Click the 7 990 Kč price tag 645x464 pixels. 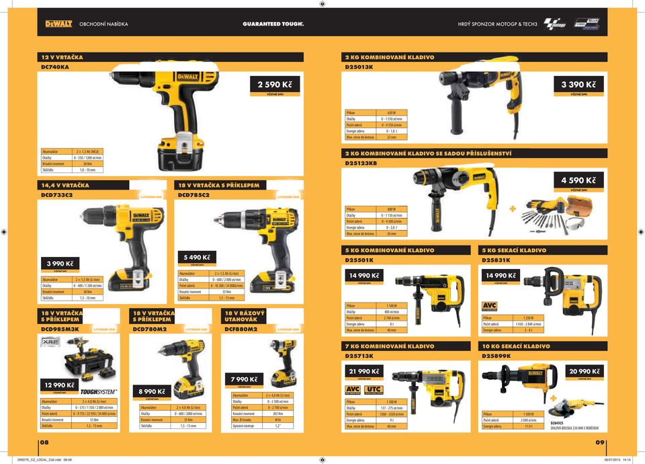pyautogui.click(x=243, y=381)
